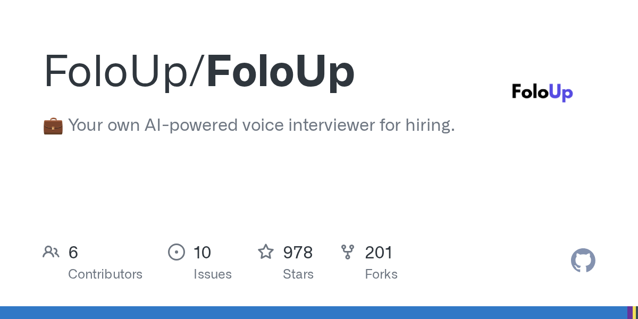
Task: Click the star icon
Action: click(265, 252)
